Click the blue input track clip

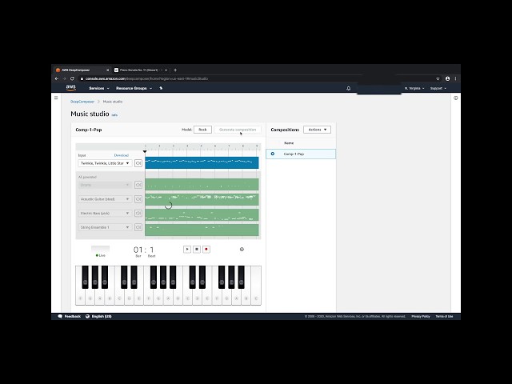(x=202, y=162)
